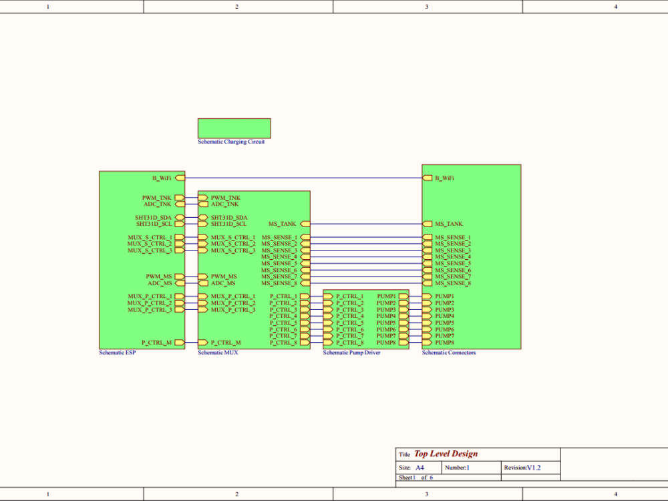This screenshot has height=501, width=668.
Task: Select MUX_S_CTRL_3 label in the Schematic ESP block
Action: point(150,251)
